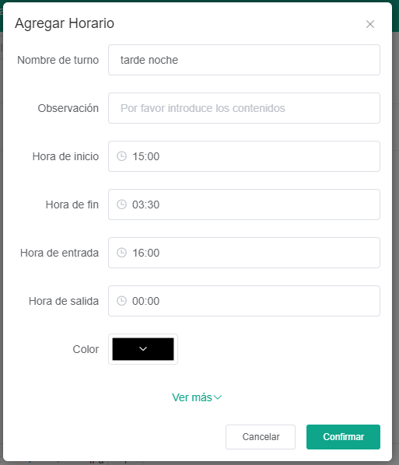Click into the Observación text field
Viewport: 399px width, 465px height.
click(x=244, y=108)
